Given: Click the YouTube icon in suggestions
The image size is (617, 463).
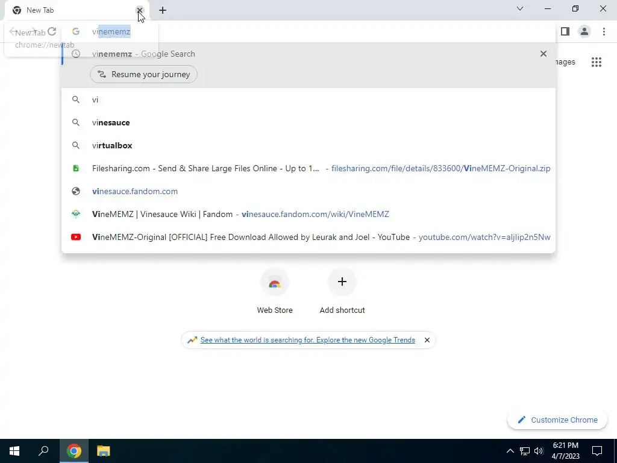Looking at the screenshot, I should pos(75,237).
